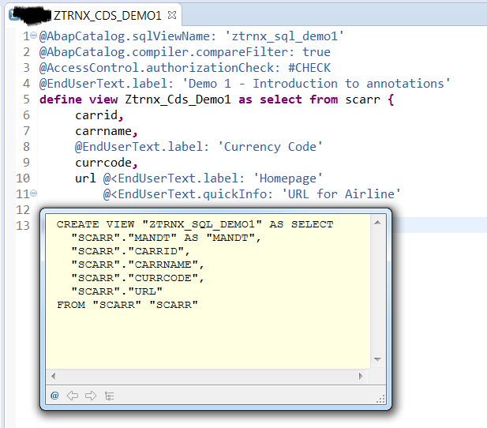This screenshot has height=428, width=487.
Task: Click the popup vertical scrollbar up arrow
Action: point(377,222)
